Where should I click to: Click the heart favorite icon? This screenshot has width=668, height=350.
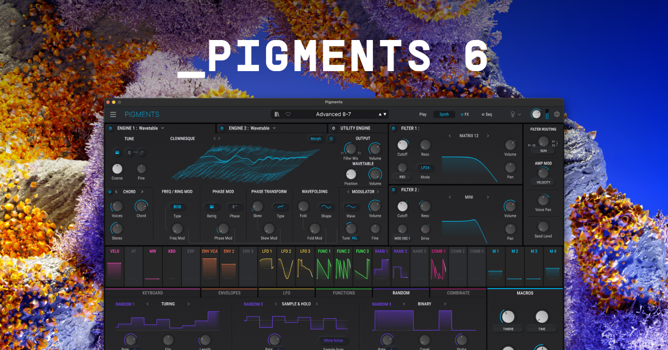288,114
